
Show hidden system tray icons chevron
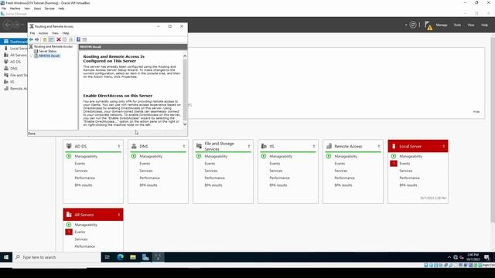coord(449,257)
